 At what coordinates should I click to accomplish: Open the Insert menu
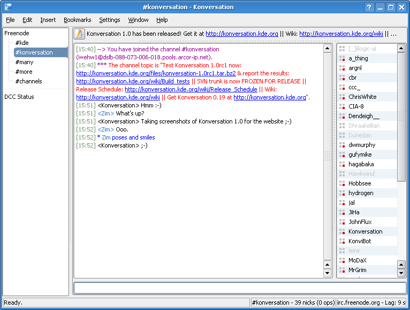(48, 20)
